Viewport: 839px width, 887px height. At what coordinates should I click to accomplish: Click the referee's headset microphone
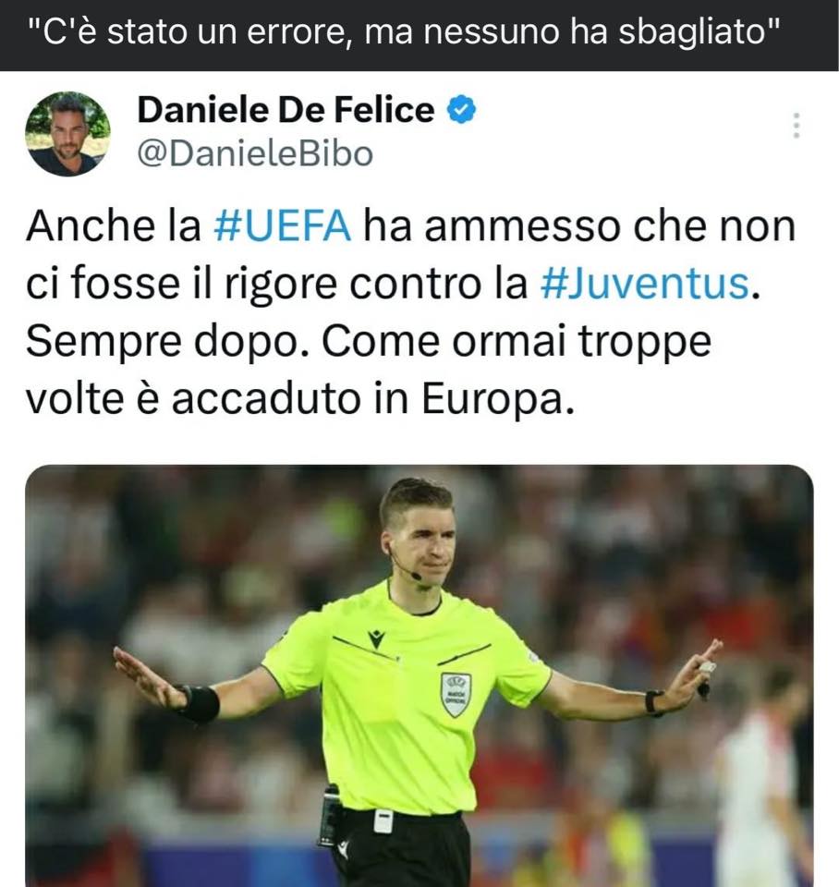415,576
